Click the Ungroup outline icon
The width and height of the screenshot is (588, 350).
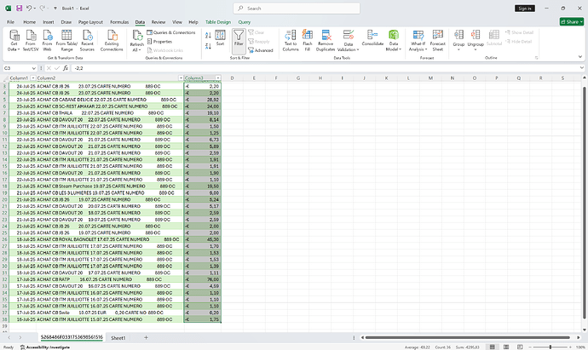(476, 35)
